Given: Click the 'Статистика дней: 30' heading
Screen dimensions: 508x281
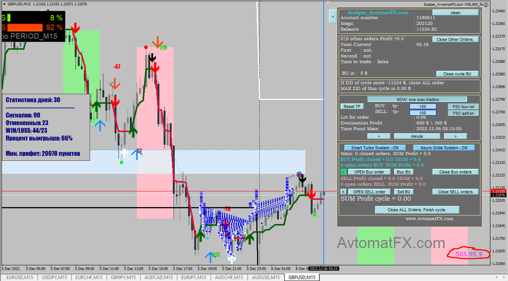Looking at the screenshot, I should 33,100.
